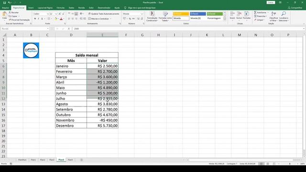Click the increase indent icon

tap(85, 19)
